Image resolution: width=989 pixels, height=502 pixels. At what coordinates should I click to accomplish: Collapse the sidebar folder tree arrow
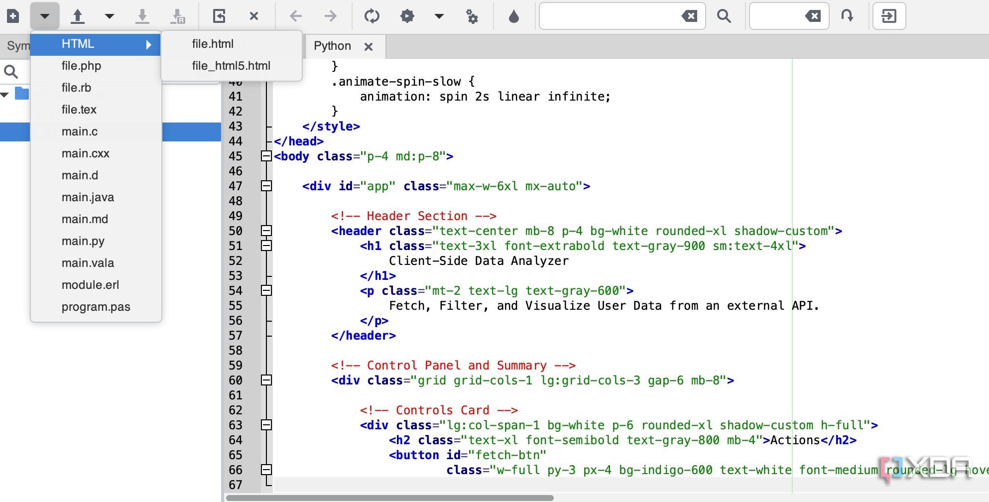click(x=5, y=94)
